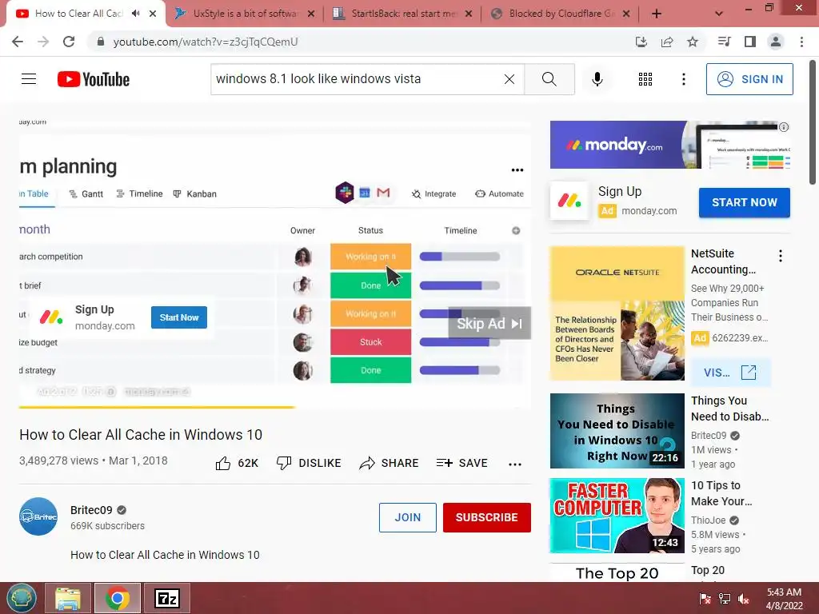The width and height of the screenshot is (819, 614).
Task: Open the Britec09 channel name link
Action: point(91,510)
